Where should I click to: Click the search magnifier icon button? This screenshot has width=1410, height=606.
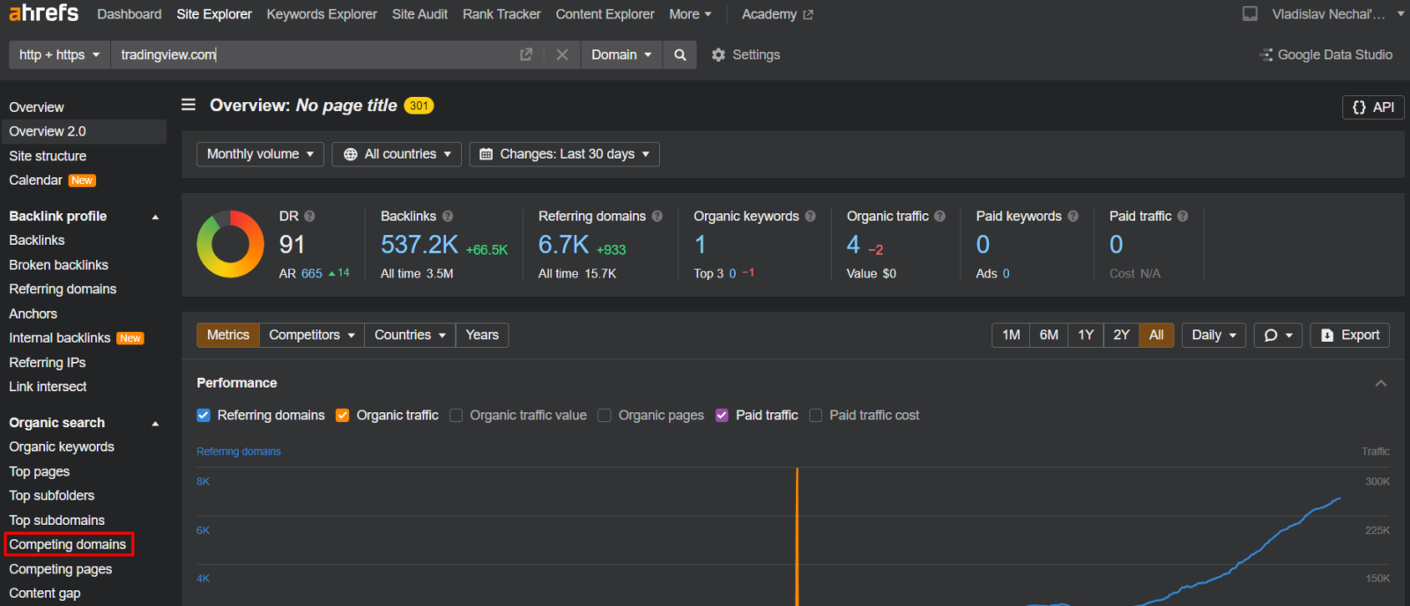point(679,55)
